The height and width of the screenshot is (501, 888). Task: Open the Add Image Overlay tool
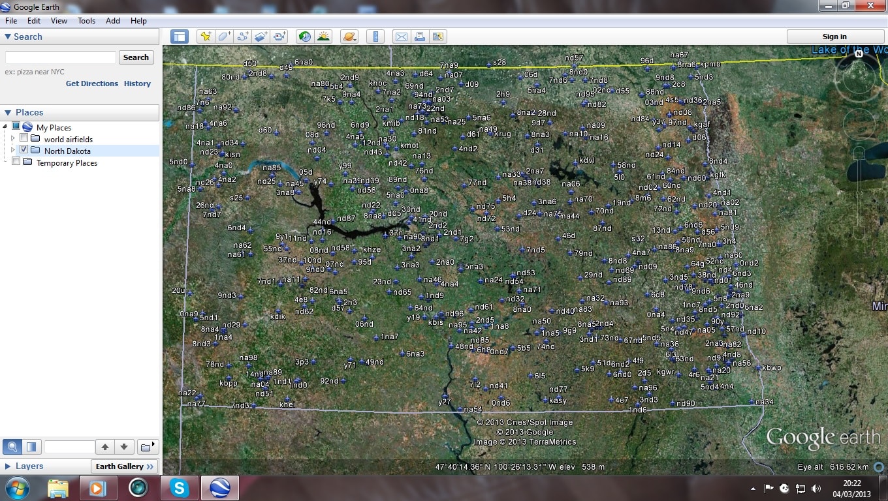click(261, 37)
